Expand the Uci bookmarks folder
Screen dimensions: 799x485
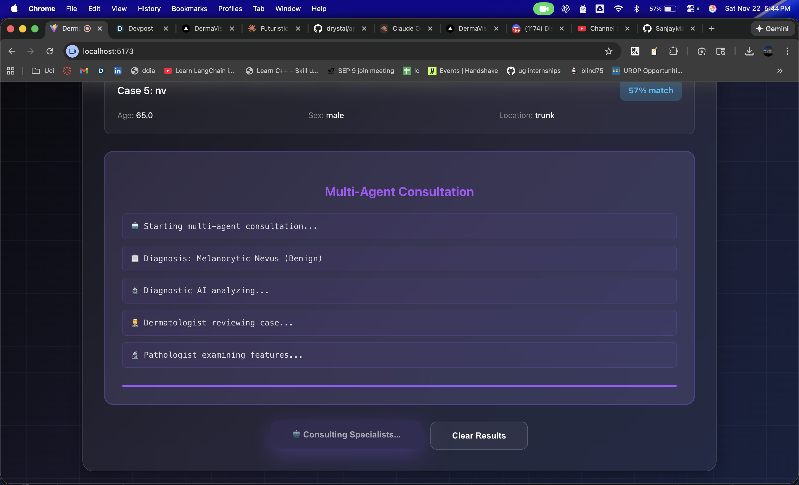pyautogui.click(x=43, y=71)
